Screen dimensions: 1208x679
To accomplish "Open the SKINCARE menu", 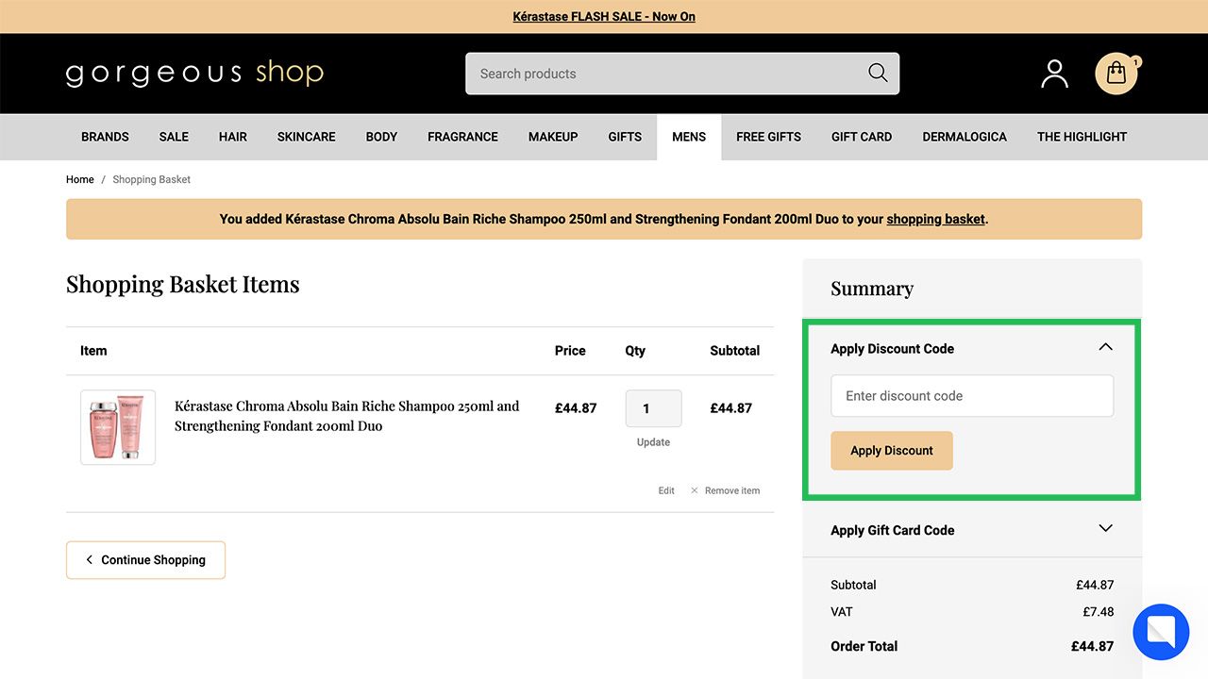I will pos(307,137).
